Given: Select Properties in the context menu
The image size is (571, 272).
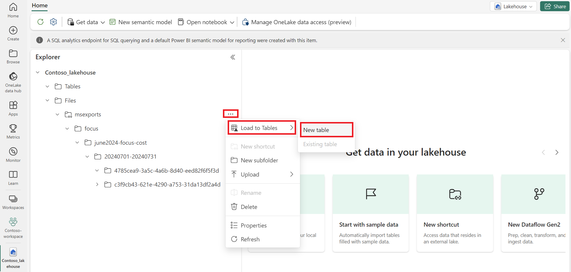Looking at the screenshot, I should pyautogui.click(x=254, y=225).
